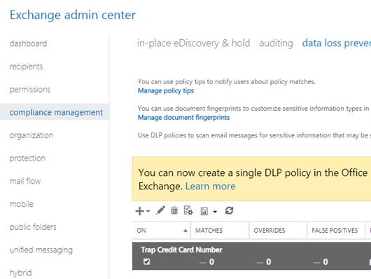Go to mobile section
This screenshot has width=371, height=279.
(22, 204)
